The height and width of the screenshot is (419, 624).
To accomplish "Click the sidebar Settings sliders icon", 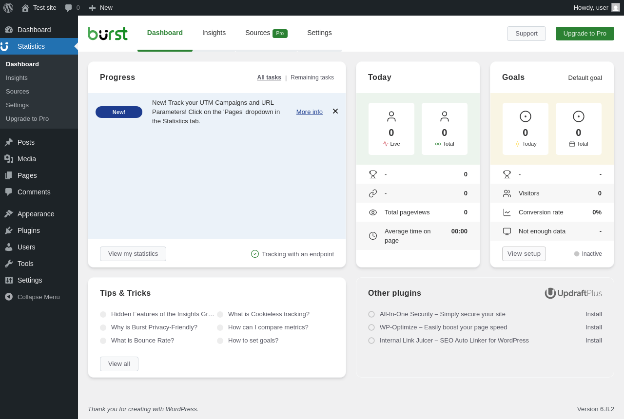I will (9, 280).
